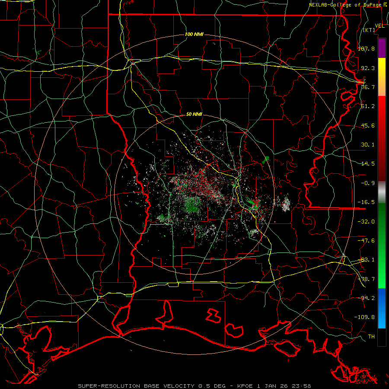The height and width of the screenshot is (389, 389).
Task: Click the TH legend label
Action: (x=371, y=337)
